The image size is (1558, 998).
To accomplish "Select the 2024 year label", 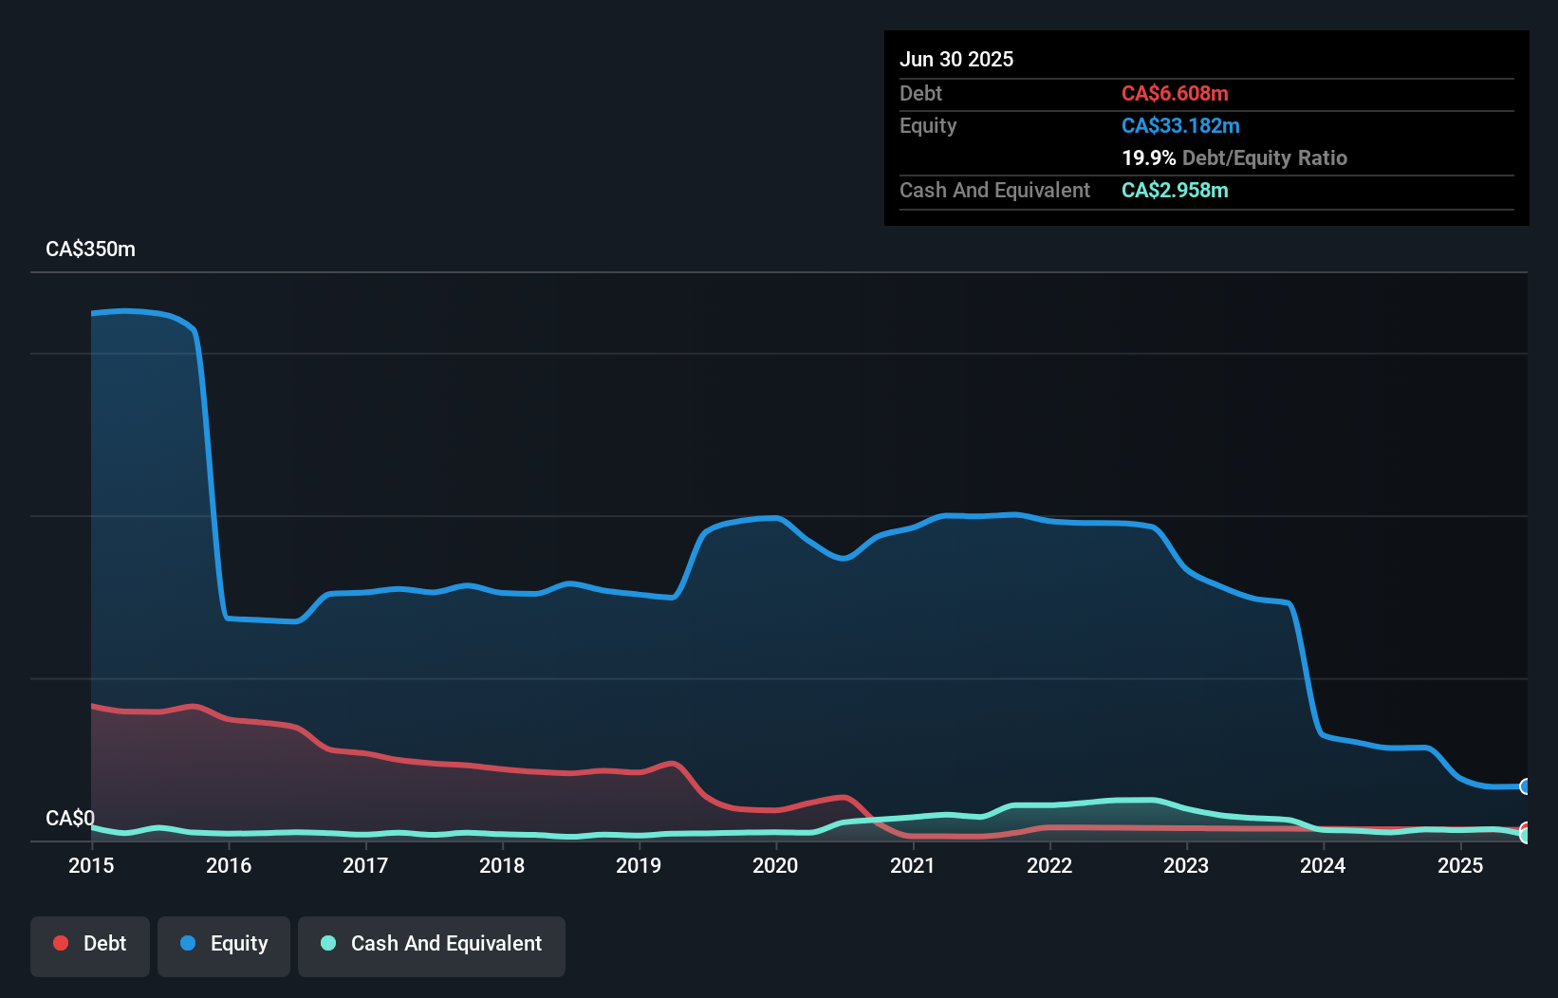I will [1325, 865].
